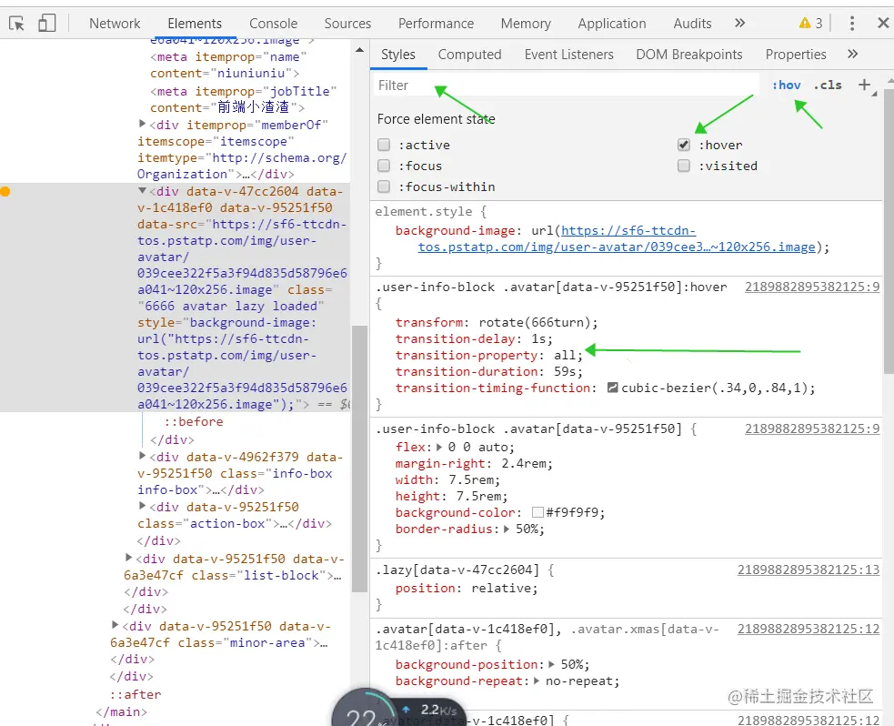
Task: Open the Performance tab
Action: pyautogui.click(x=437, y=24)
